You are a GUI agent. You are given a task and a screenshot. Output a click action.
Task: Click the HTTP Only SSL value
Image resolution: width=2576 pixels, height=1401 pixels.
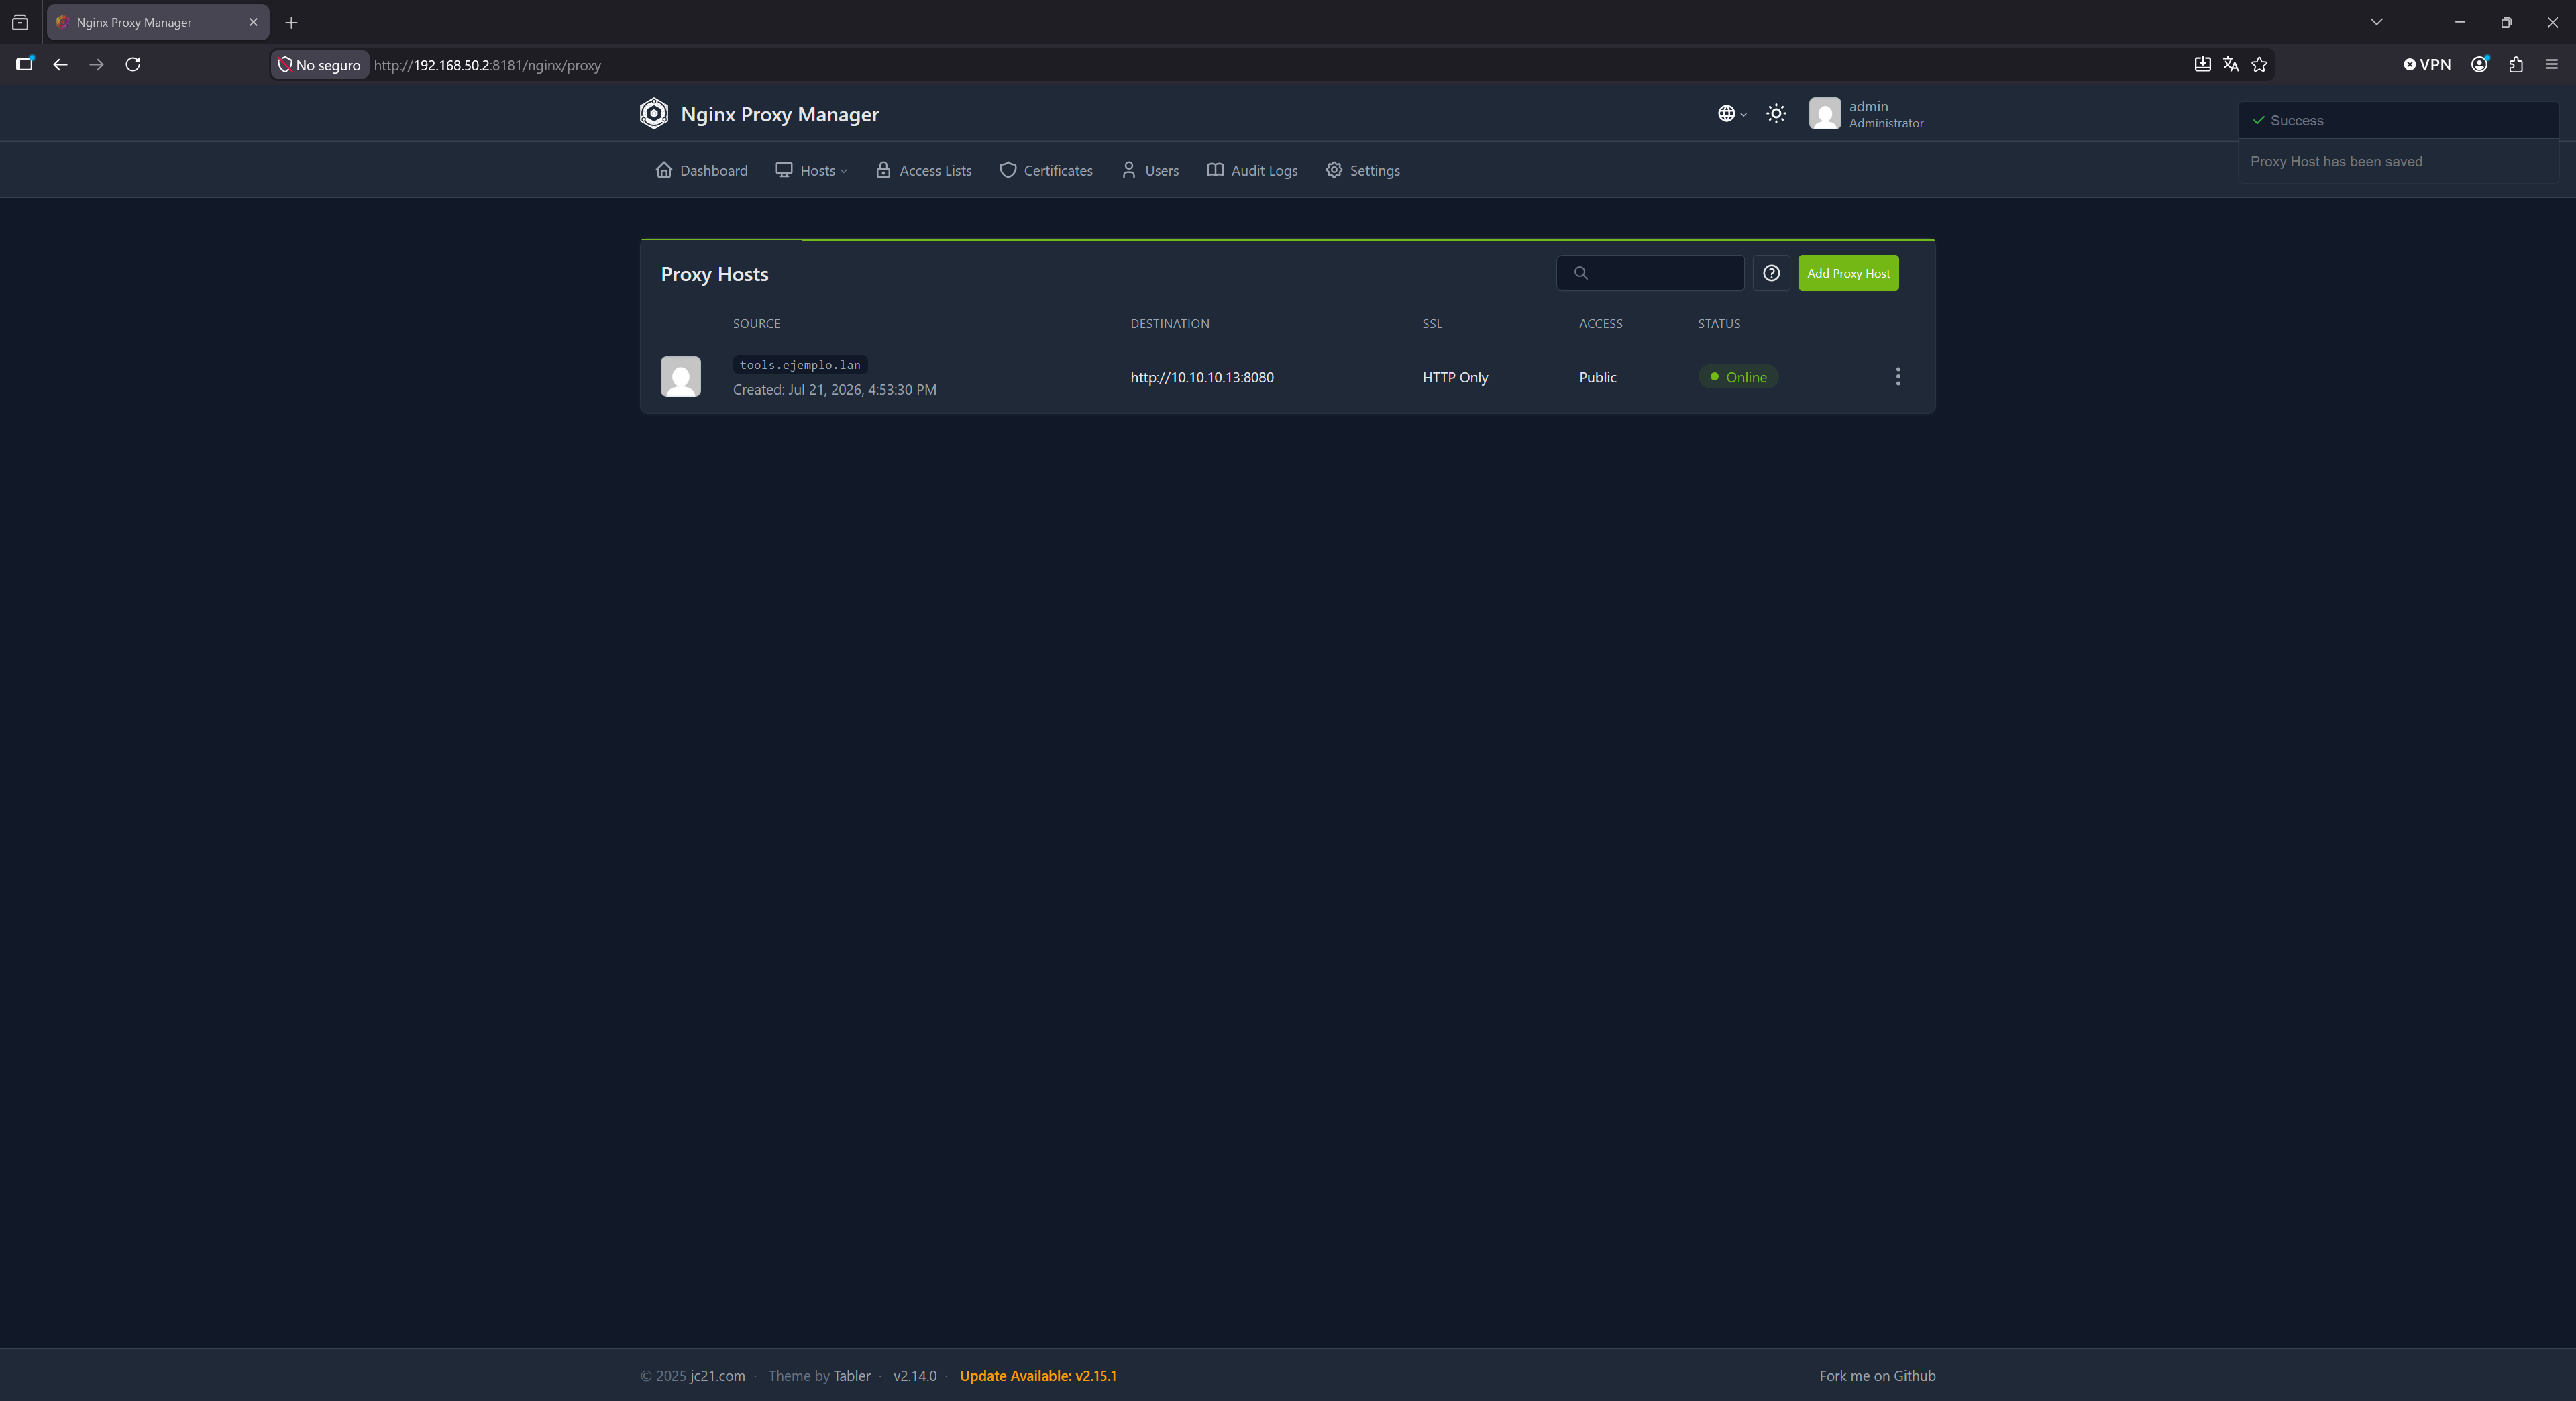pos(1455,377)
